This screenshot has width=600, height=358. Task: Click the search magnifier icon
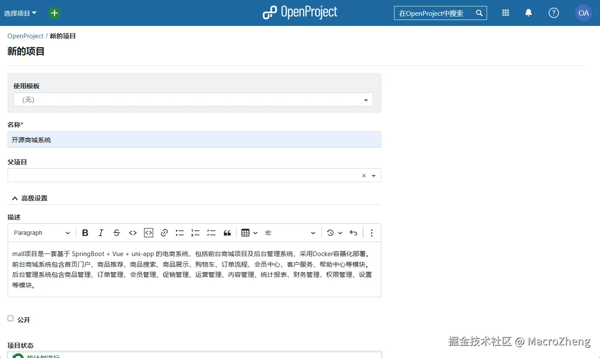(x=479, y=13)
